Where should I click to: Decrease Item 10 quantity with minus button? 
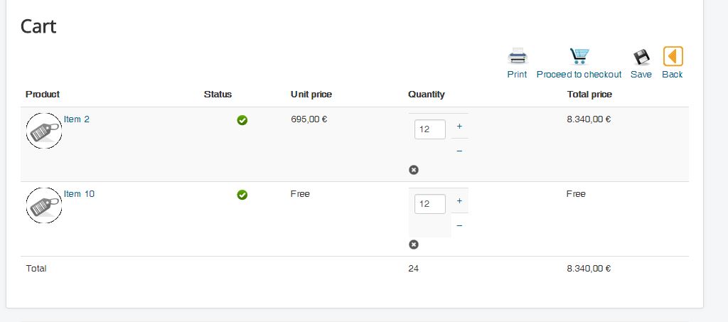pyautogui.click(x=459, y=225)
